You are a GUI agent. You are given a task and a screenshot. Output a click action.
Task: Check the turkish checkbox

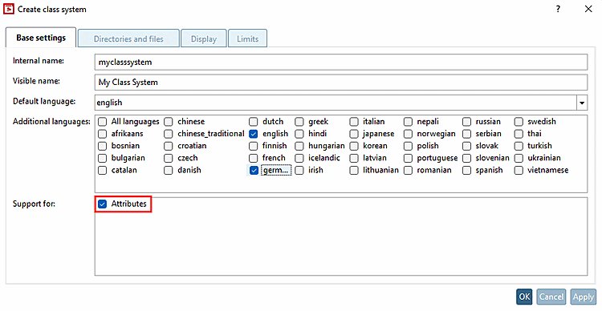(519, 146)
